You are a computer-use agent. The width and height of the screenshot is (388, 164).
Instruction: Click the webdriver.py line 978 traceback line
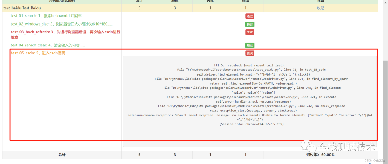(x=251, y=88)
